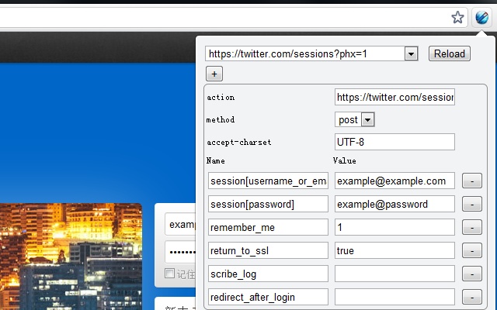497x310 pixels.
Task: Edit the example@example.com value field
Action: point(394,181)
